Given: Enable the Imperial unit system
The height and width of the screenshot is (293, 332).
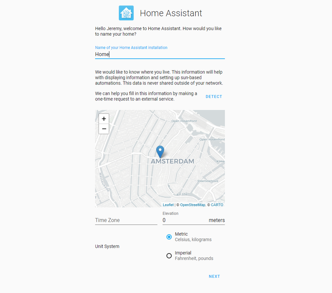Looking at the screenshot, I should [169, 256].
